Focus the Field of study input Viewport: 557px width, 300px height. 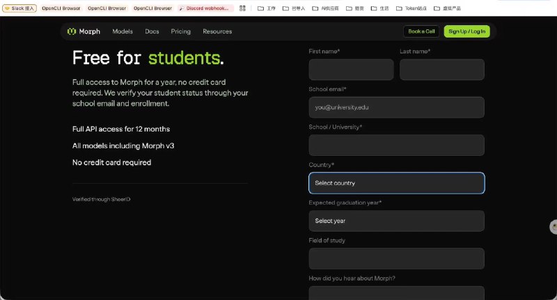[396, 258]
